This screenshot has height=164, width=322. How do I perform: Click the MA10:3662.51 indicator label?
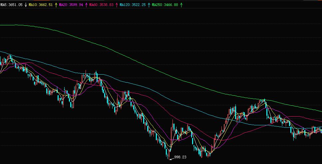pyautogui.click(x=40, y=5)
